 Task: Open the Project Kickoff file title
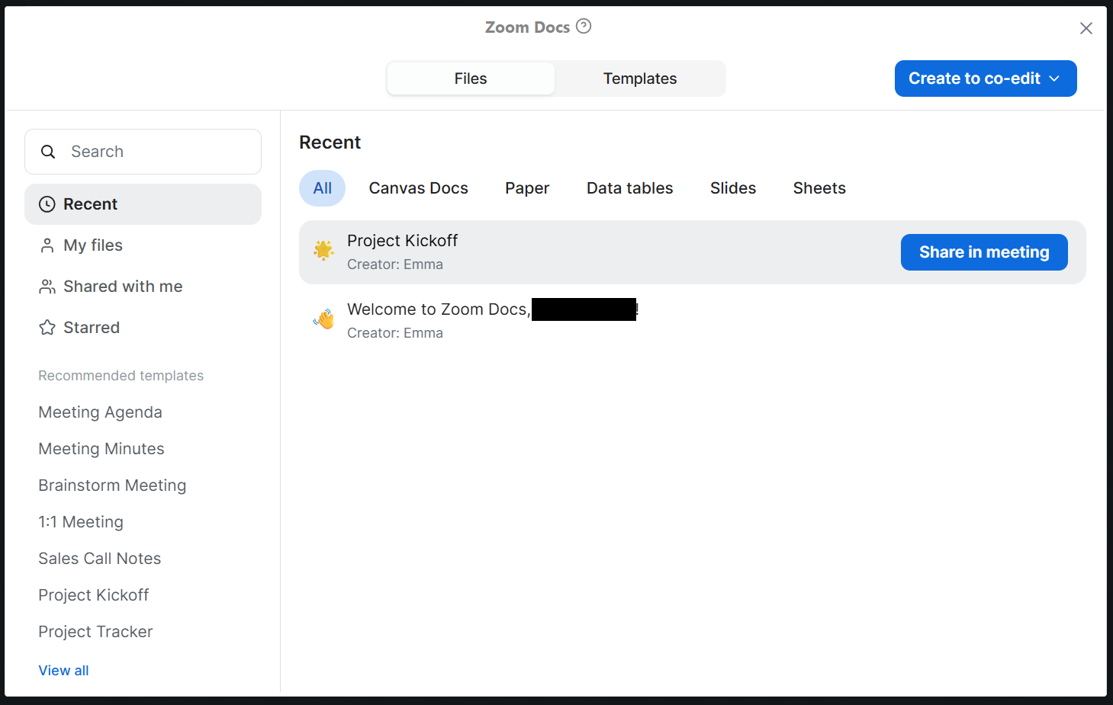pos(402,241)
